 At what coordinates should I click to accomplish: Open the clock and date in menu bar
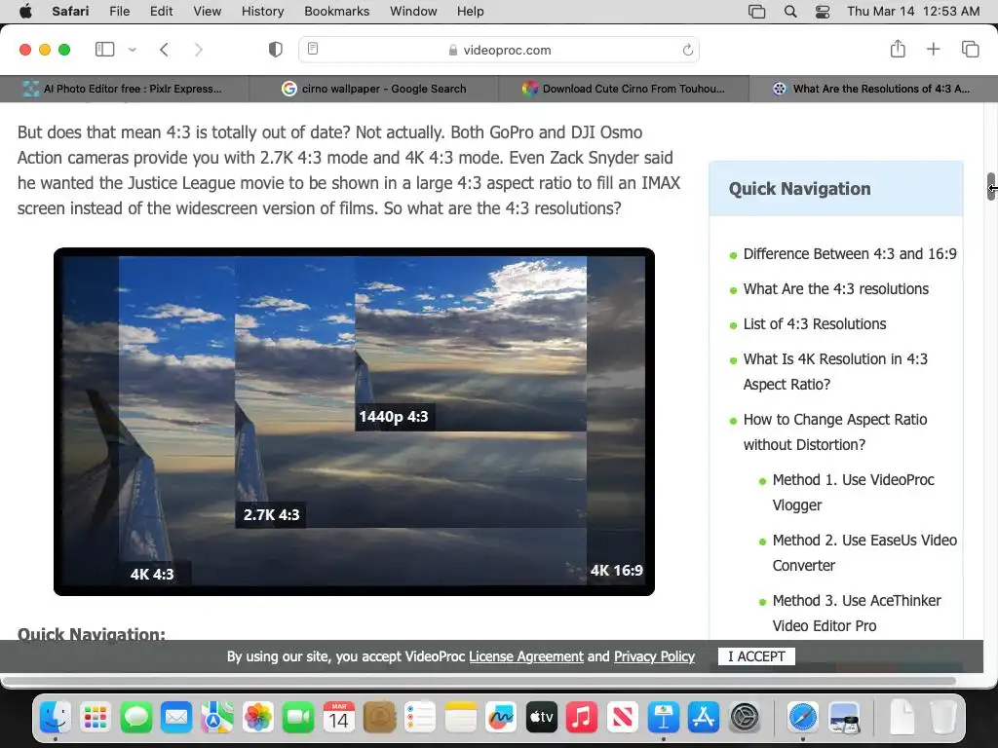[913, 12]
